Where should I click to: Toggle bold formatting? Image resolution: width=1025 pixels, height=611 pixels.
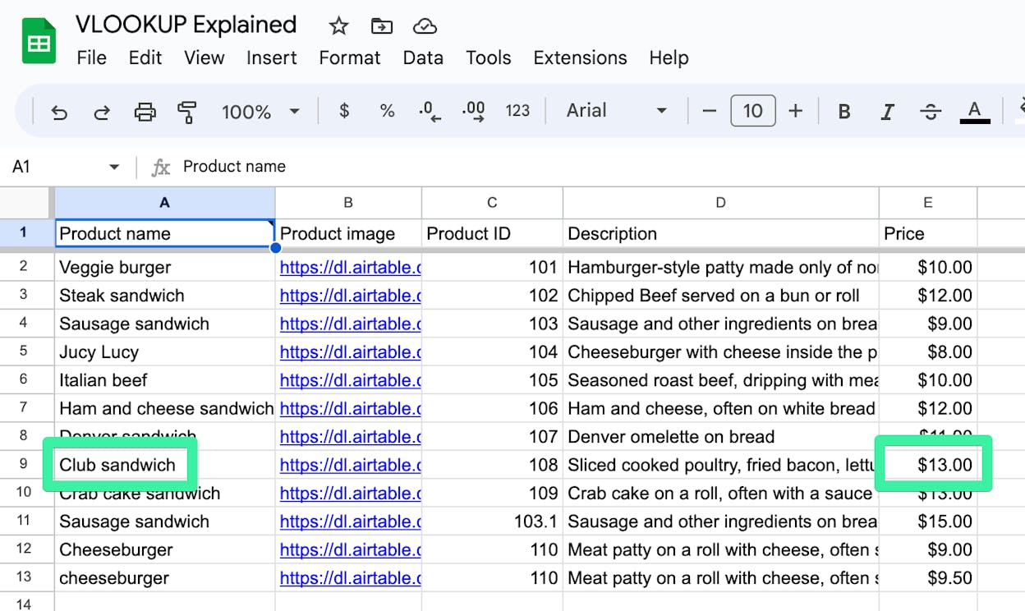pos(843,111)
